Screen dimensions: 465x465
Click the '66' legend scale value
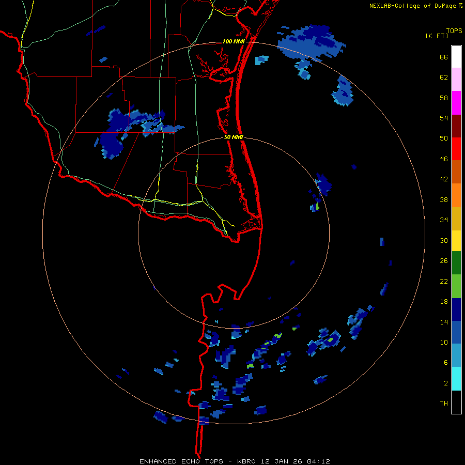coord(444,57)
